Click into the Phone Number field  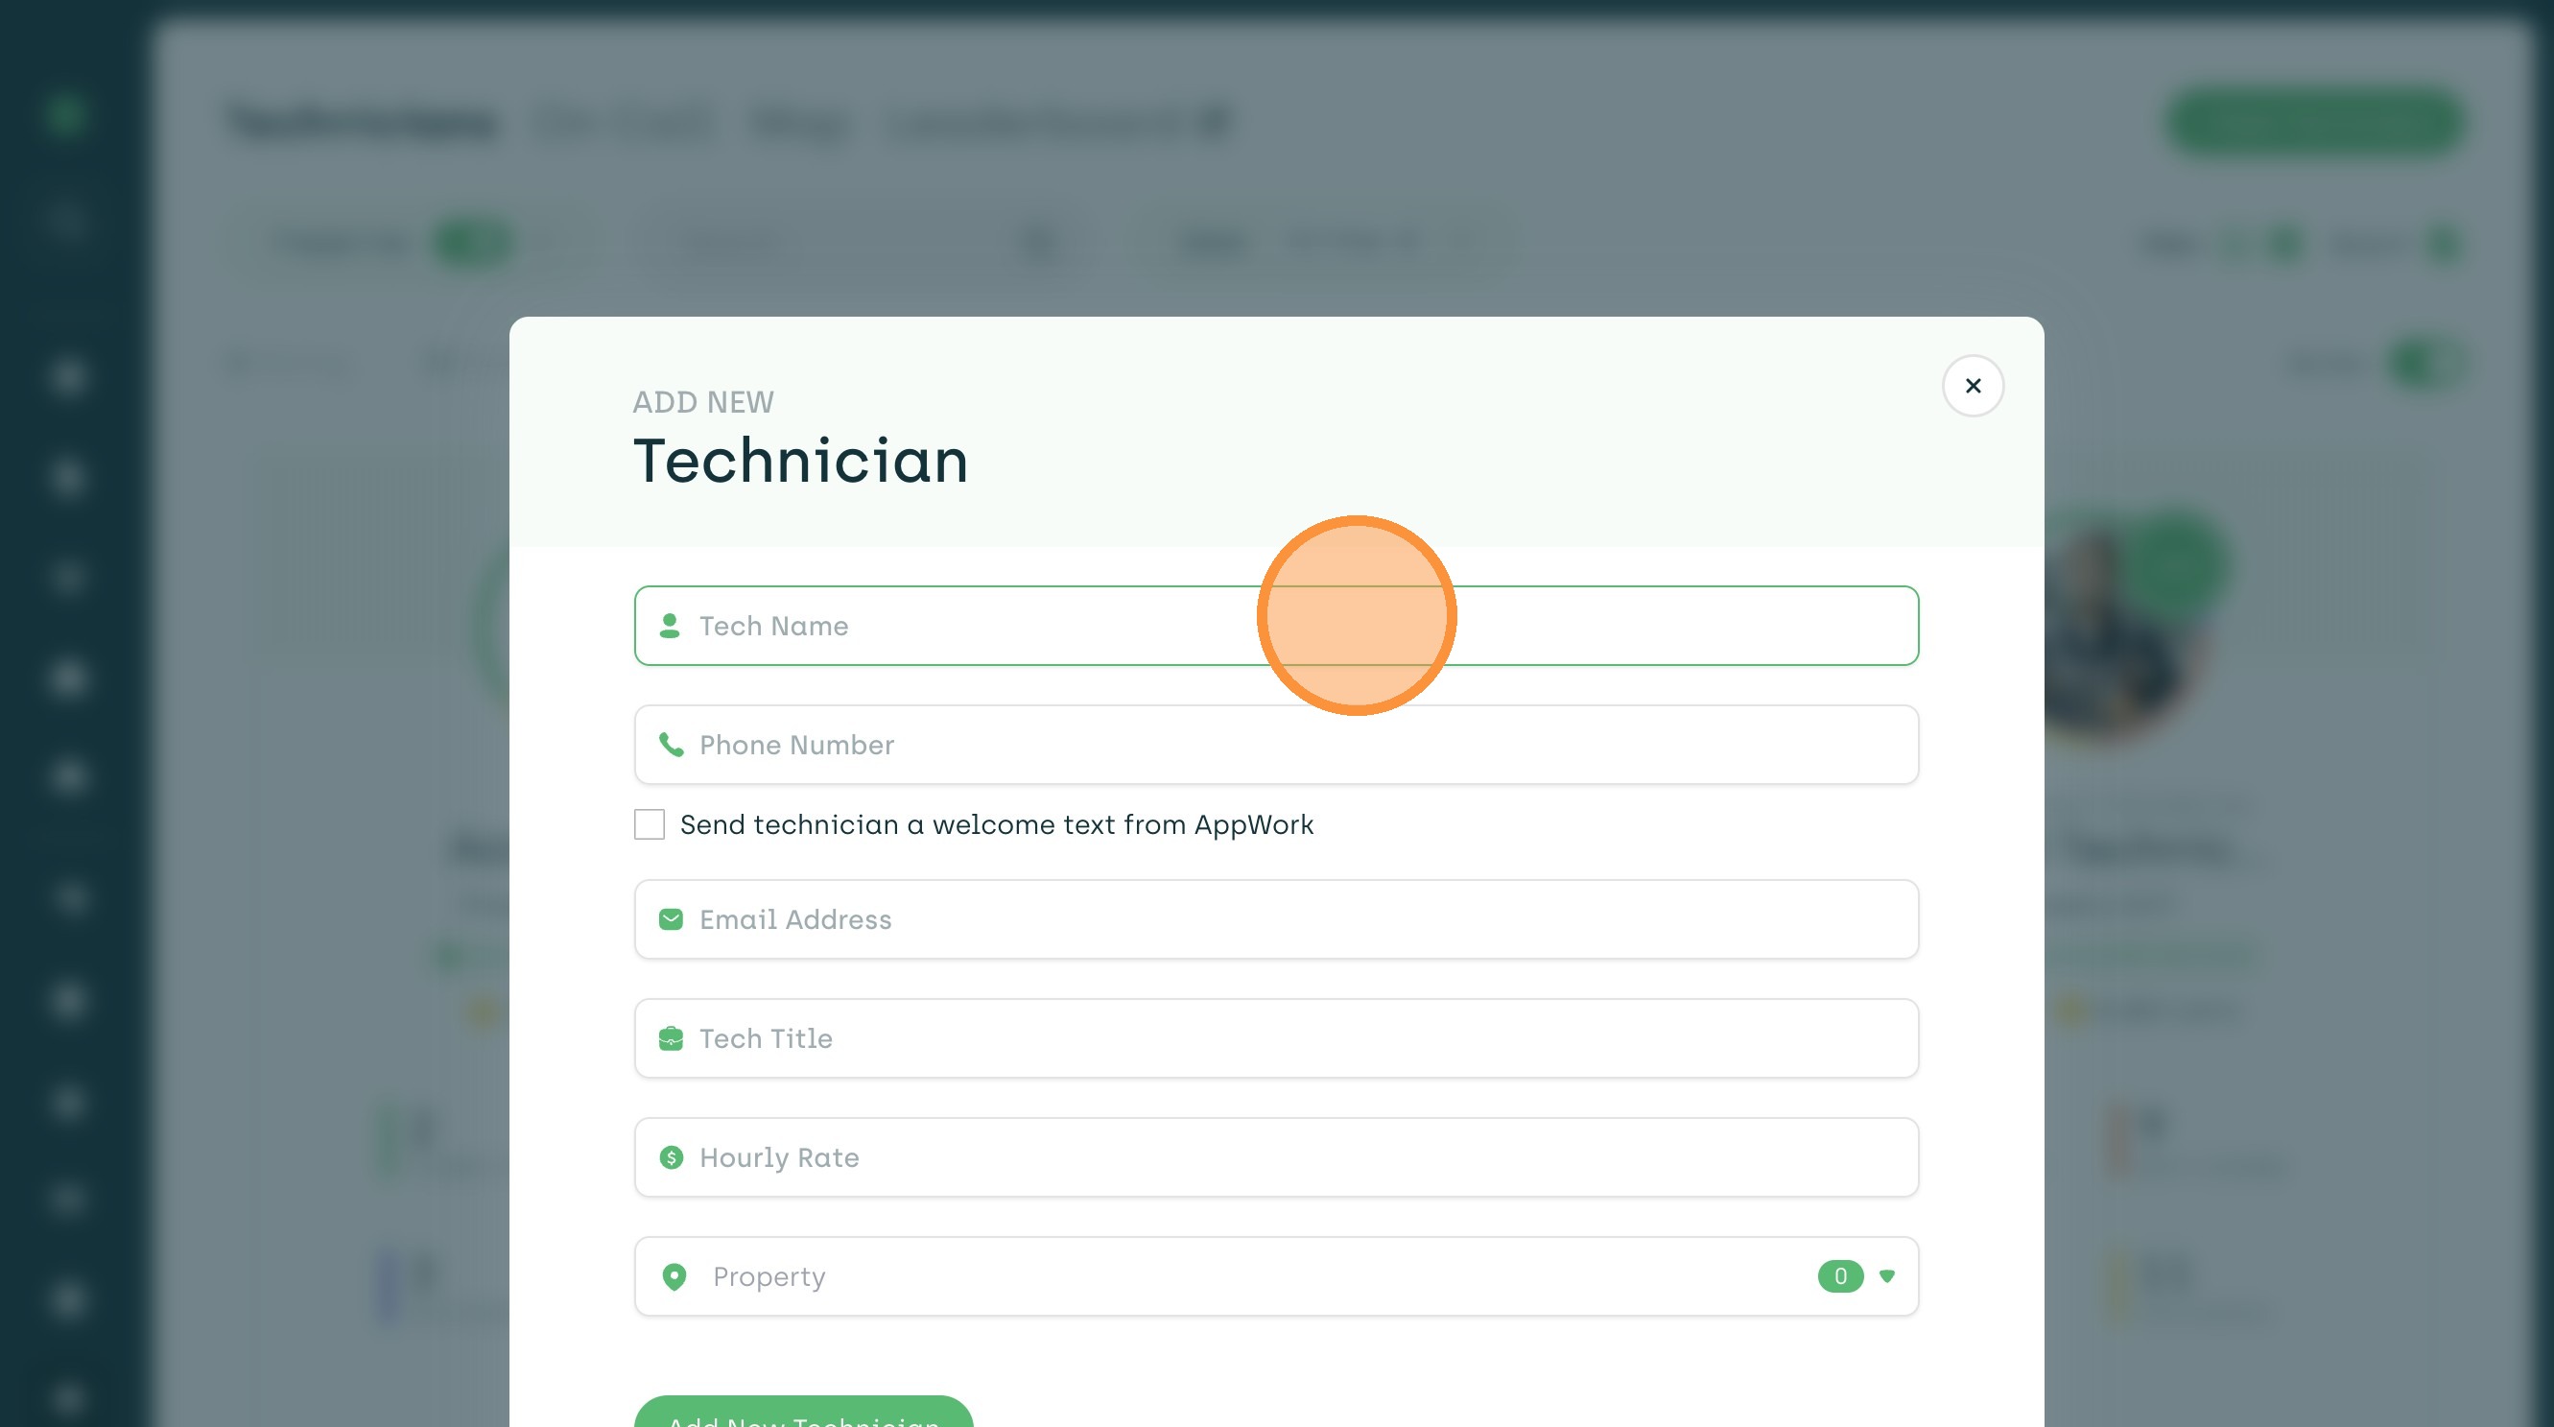coord(1275,745)
